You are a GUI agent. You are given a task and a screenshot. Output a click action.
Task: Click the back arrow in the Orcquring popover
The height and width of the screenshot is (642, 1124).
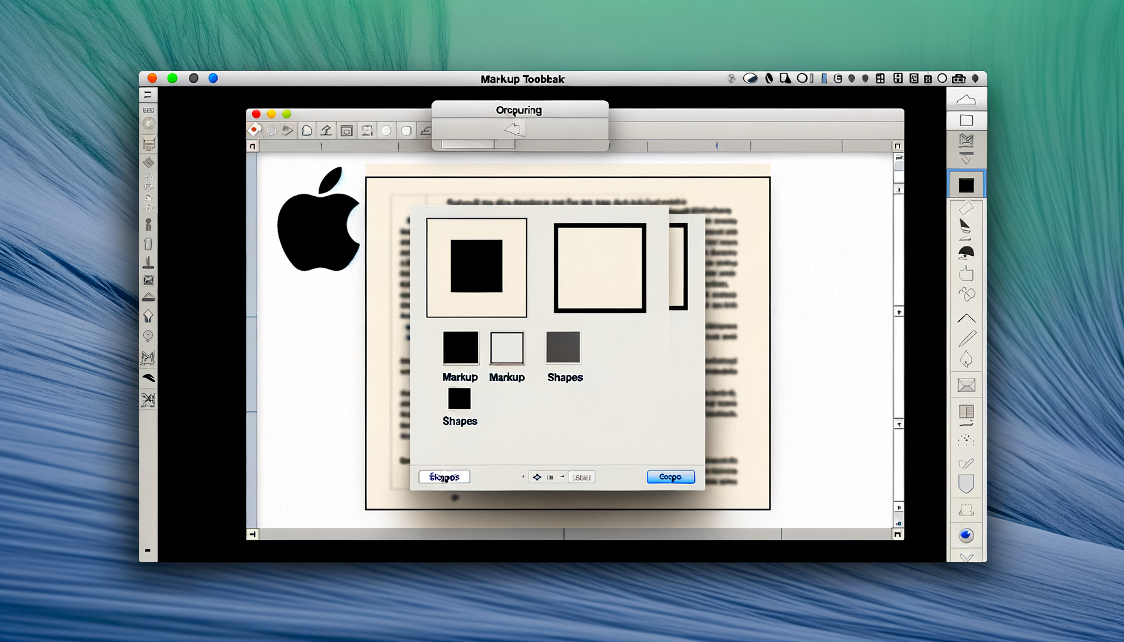pyautogui.click(x=513, y=129)
